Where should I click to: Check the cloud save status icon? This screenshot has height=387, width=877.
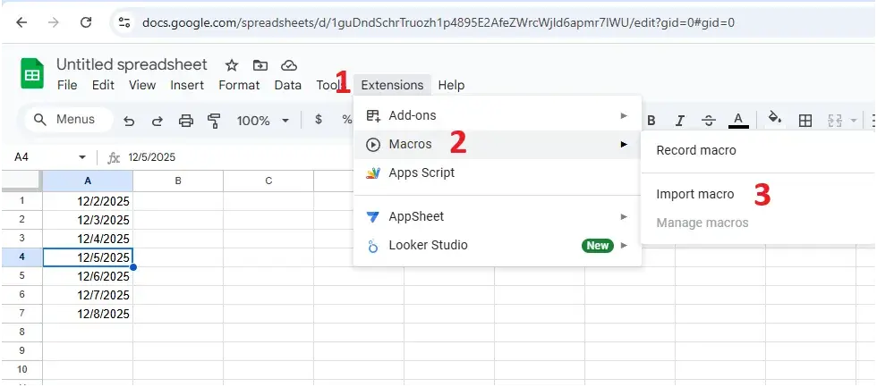tap(289, 65)
